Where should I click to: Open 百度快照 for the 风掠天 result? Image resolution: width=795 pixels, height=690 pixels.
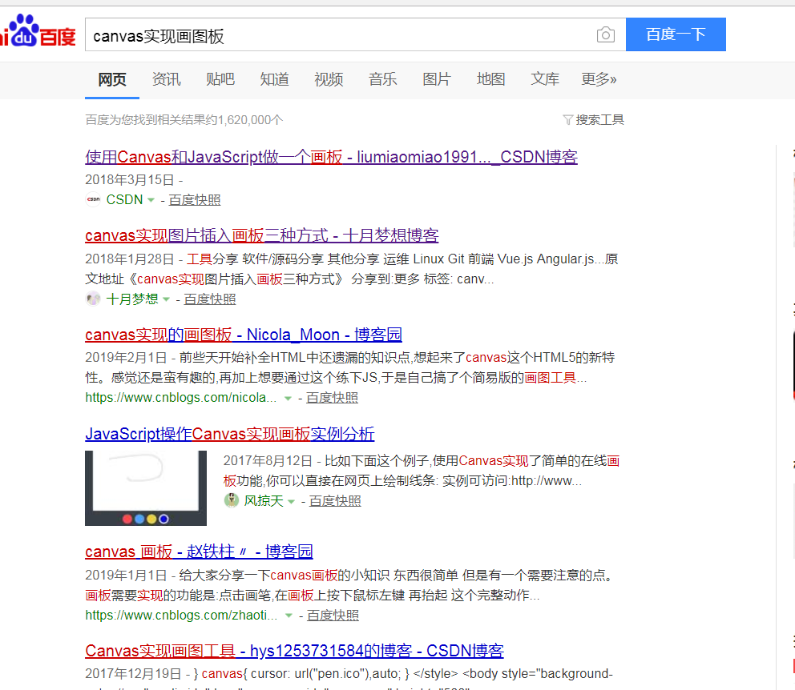[335, 500]
